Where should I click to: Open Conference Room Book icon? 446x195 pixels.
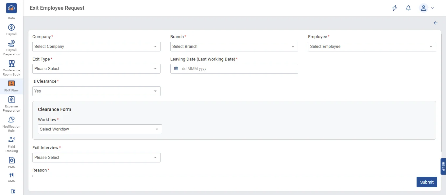point(11,64)
